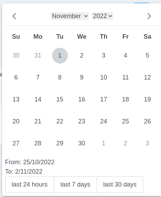The width and height of the screenshot is (161, 197).
Task: Pick day 6 in the second week
Action: [16, 77]
